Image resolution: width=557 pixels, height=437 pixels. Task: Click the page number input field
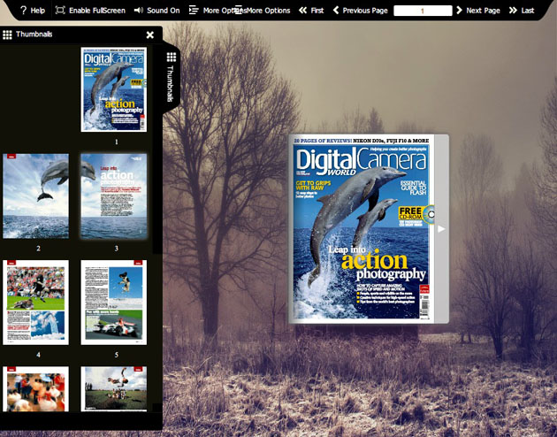click(x=423, y=11)
